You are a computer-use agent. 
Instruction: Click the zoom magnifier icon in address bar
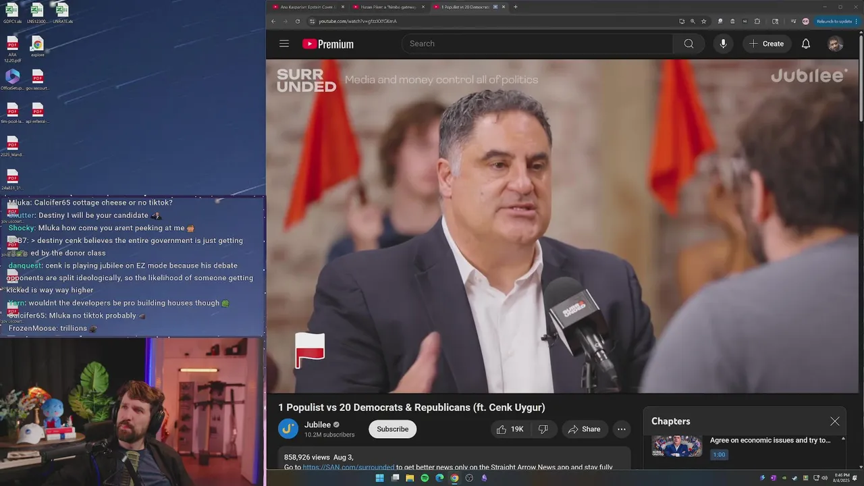pos(693,21)
